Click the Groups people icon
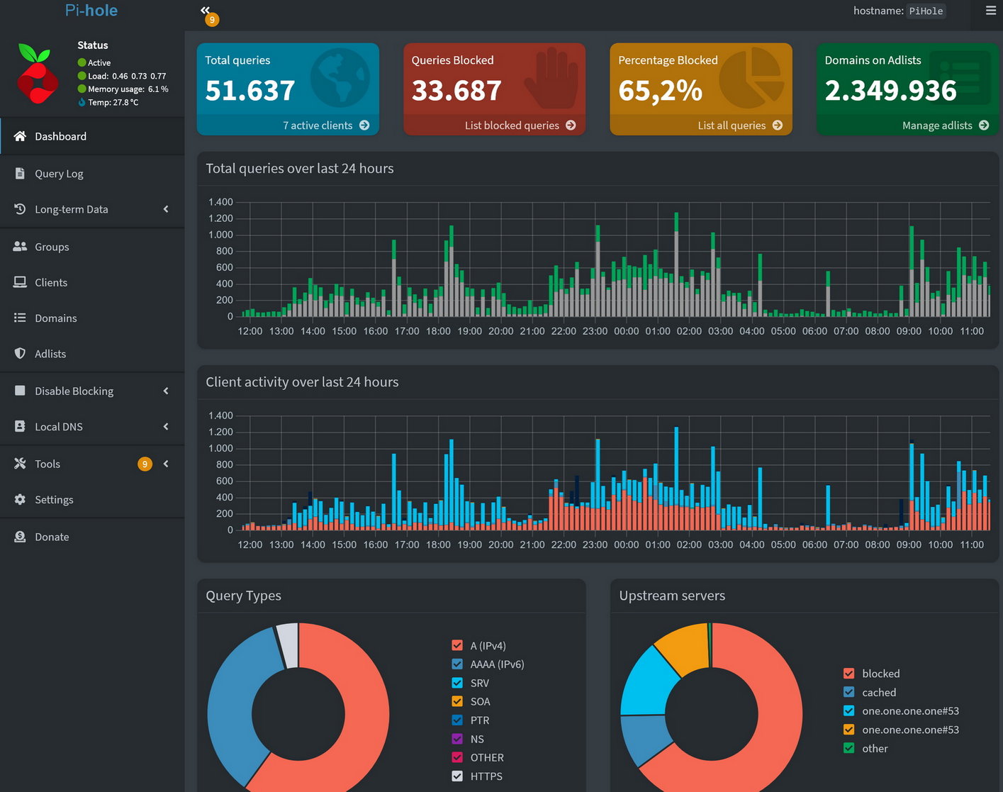This screenshot has height=792, width=1003. pyautogui.click(x=20, y=247)
